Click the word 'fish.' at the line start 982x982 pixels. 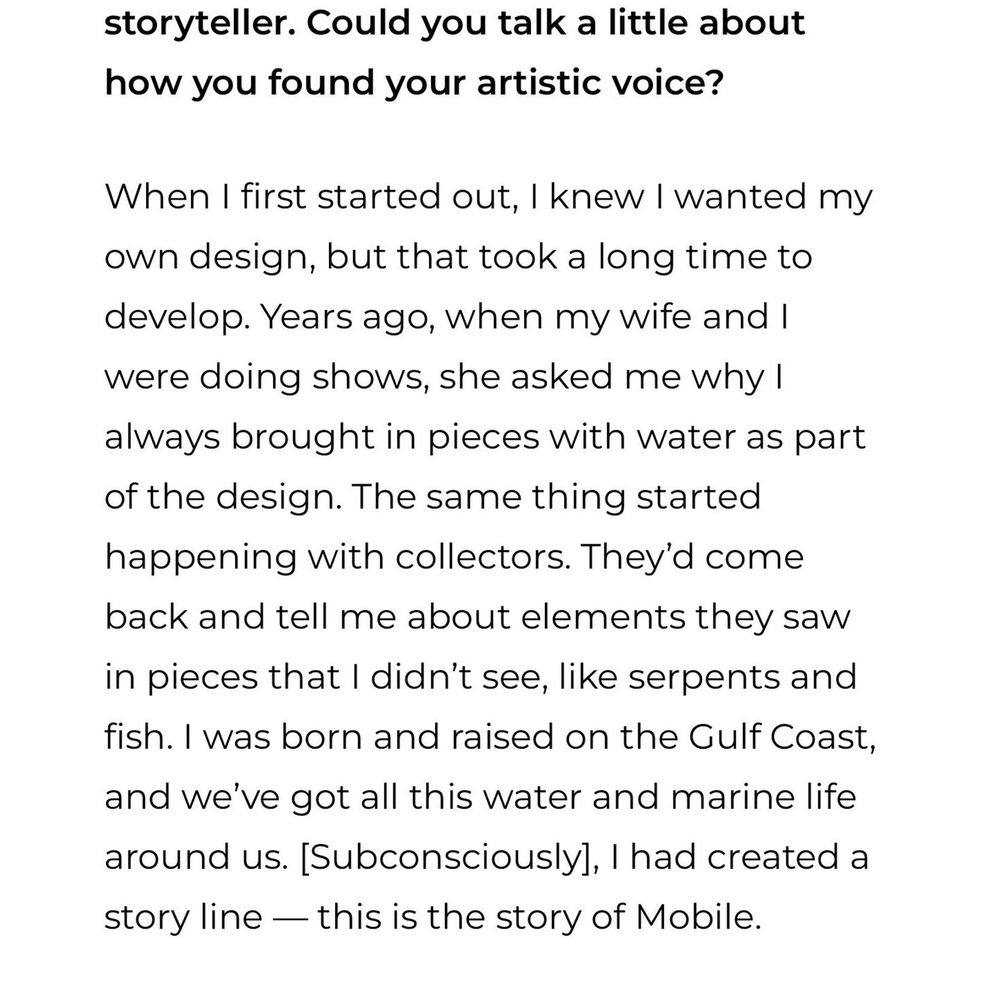point(139,737)
